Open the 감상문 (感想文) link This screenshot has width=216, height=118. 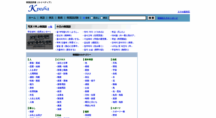coord(92,43)
